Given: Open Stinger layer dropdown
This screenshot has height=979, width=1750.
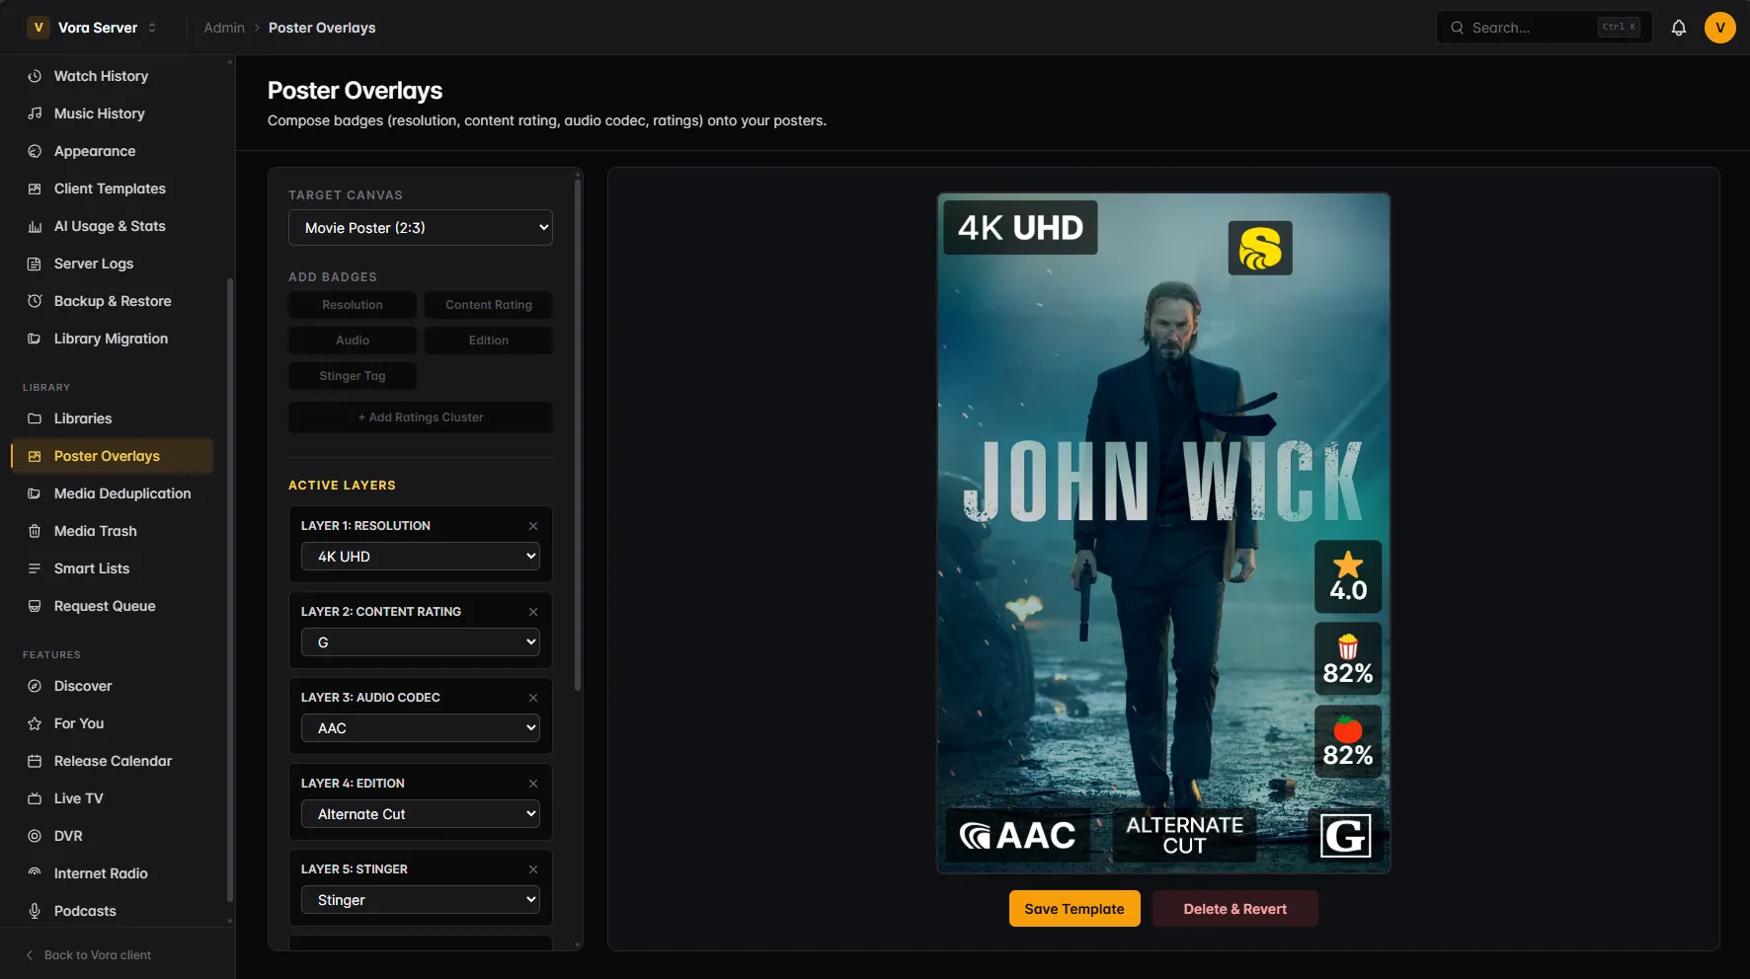Looking at the screenshot, I should pos(421,900).
